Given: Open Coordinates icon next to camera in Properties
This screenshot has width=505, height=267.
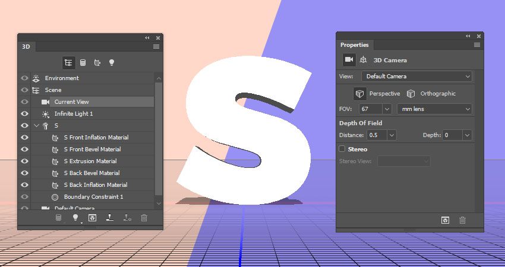Looking at the screenshot, I should [x=363, y=60].
